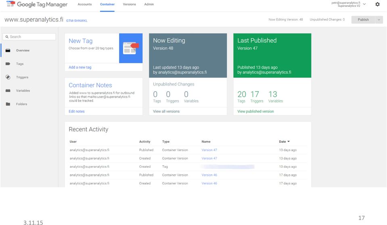Open Version 47 link in Published row

pos(209,150)
